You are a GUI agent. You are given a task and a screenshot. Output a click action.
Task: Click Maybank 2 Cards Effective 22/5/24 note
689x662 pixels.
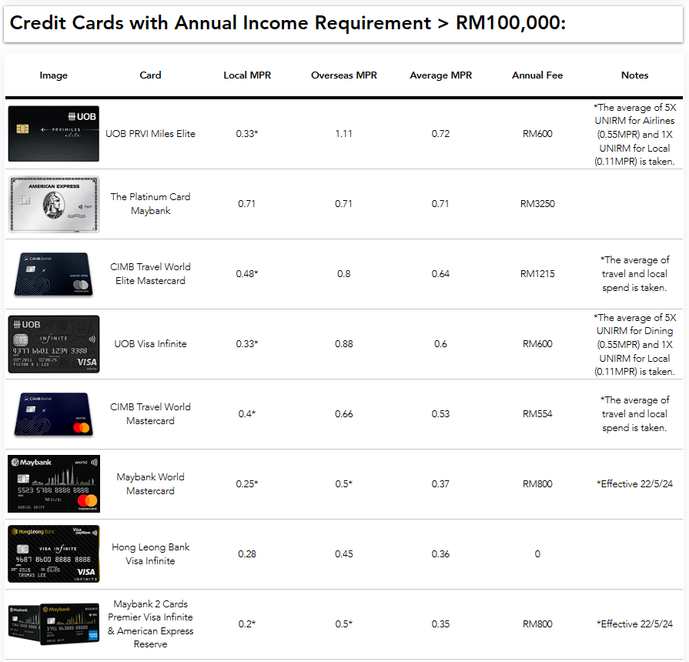click(634, 624)
